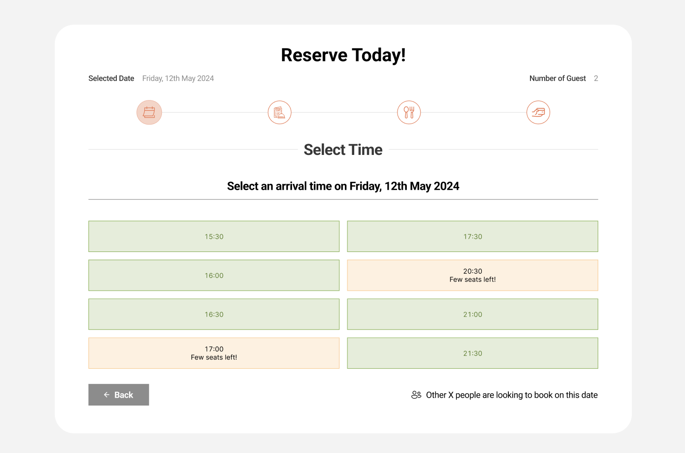Choose the 17:30 arrival time
The width and height of the screenshot is (685, 453).
tap(473, 236)
